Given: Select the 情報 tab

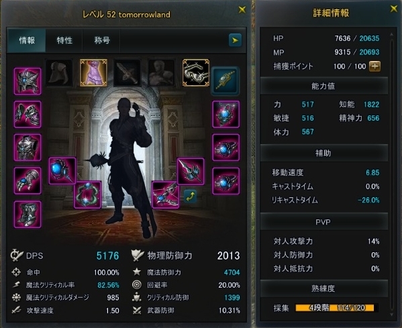Looking at the screenshot, I should coord(27,40).
